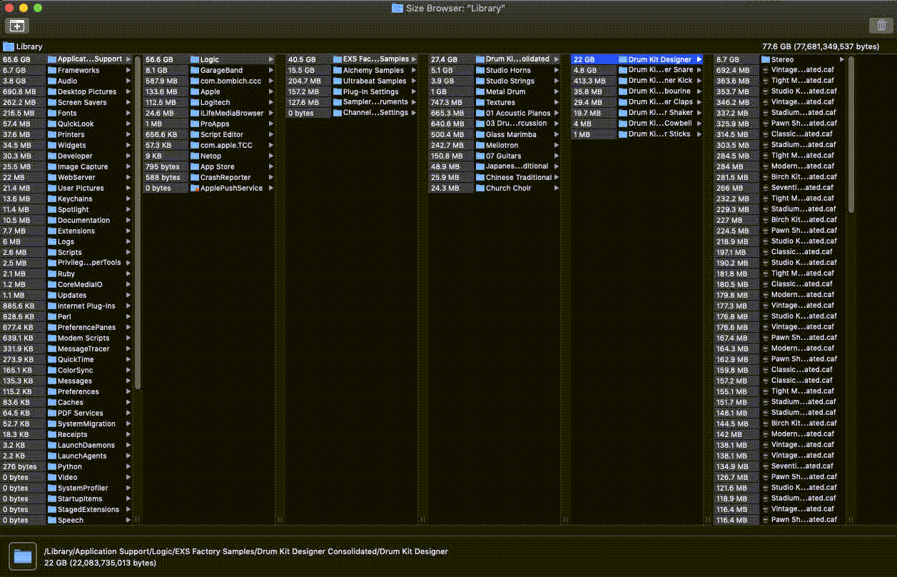Click the trash delete button
Viewport: 897px width, 577px height.
pos(880,26)
